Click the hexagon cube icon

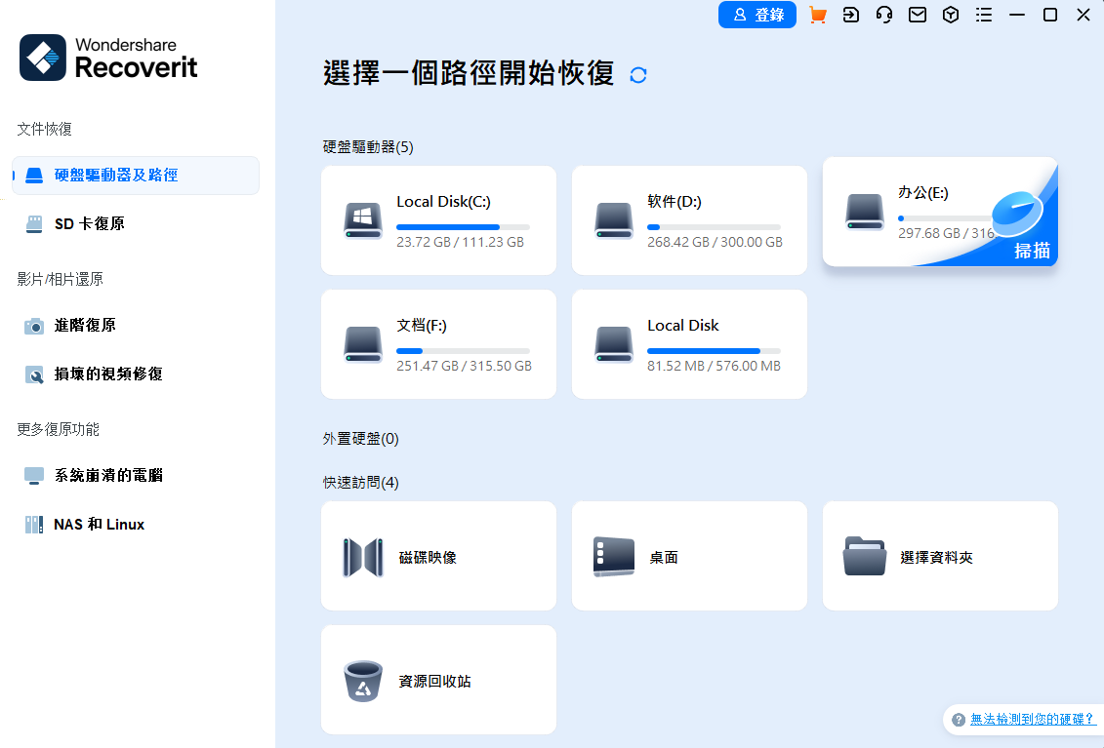951,15
